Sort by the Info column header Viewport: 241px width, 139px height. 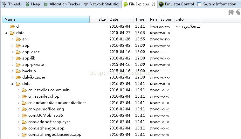[188, 19]
